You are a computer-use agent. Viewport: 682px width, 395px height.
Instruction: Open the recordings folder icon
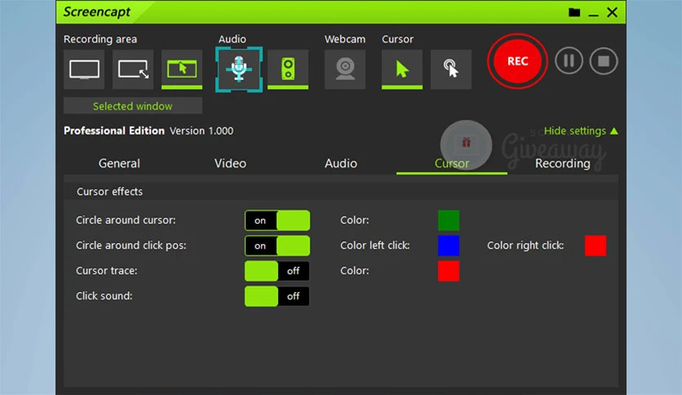pos(574,12)
